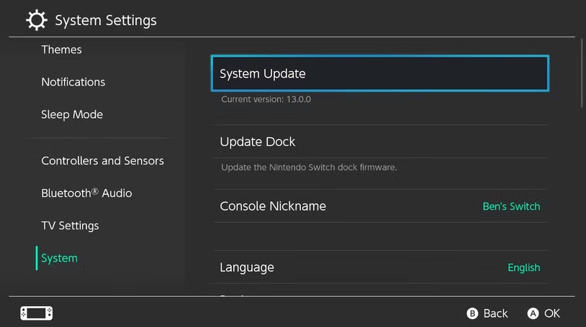
Task: Open the Themes settings category
Action: click(x=62, y=50)
